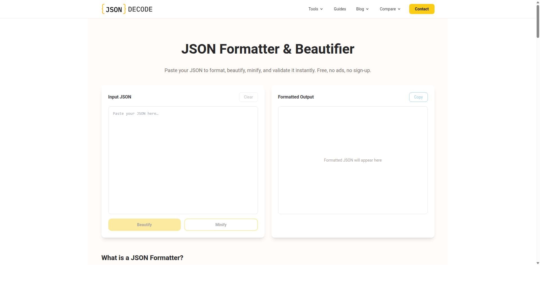Expand the Compare dropdown menu
The image size is (540, 303).
[390, 9]
